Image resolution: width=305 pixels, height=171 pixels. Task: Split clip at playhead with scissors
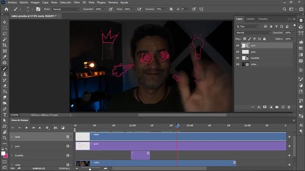coord(55,128)
